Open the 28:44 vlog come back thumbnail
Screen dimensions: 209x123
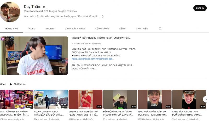pos(51,99)
